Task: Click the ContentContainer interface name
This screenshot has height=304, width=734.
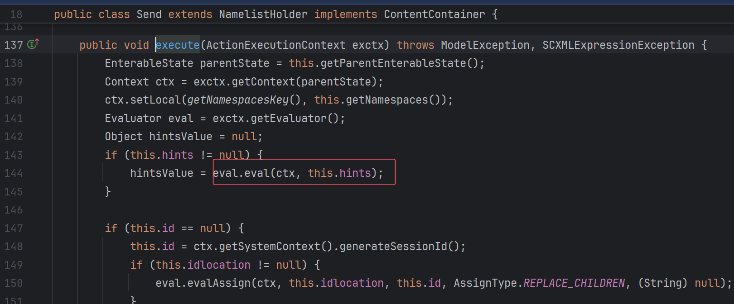Action: click(434, 14)
